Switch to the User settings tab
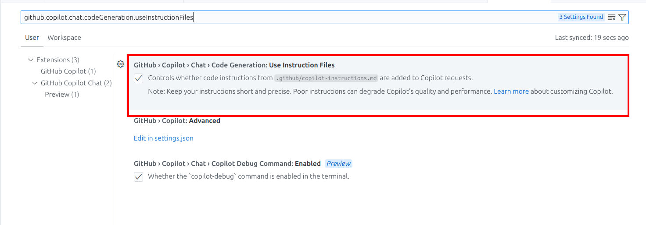Viewport: 646px width, 225px height. (x=32, y=38)
